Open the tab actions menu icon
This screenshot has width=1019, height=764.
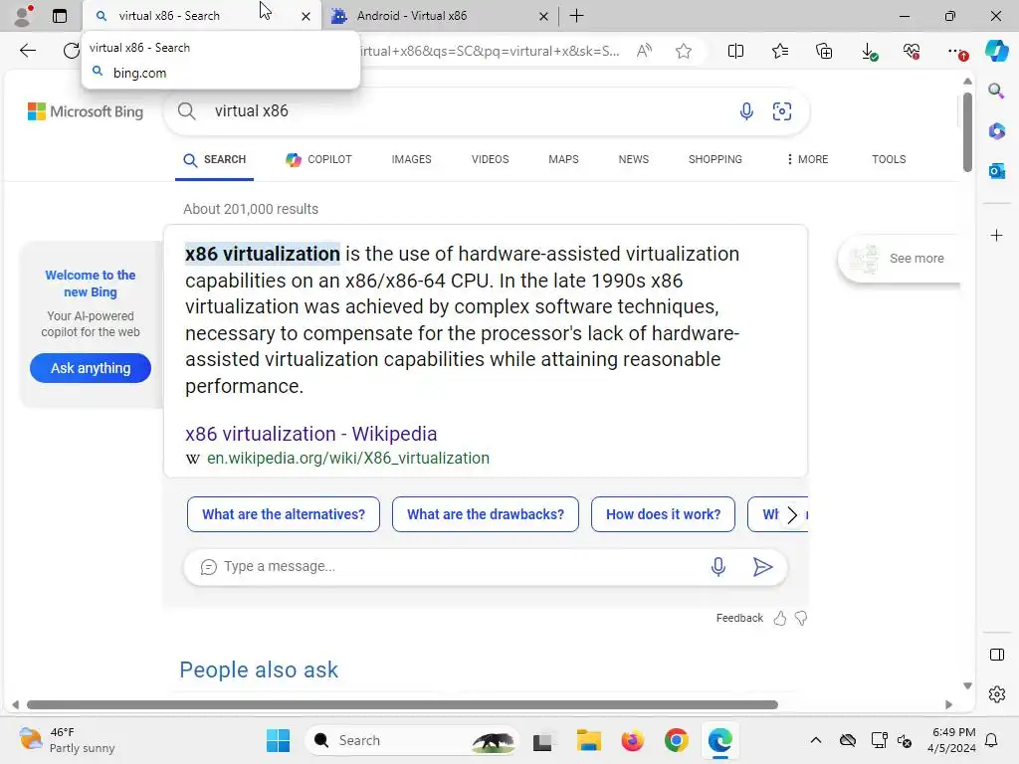pos(59,16)
